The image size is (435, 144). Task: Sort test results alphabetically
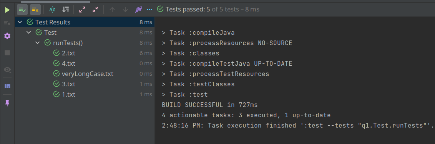(52, 10)
